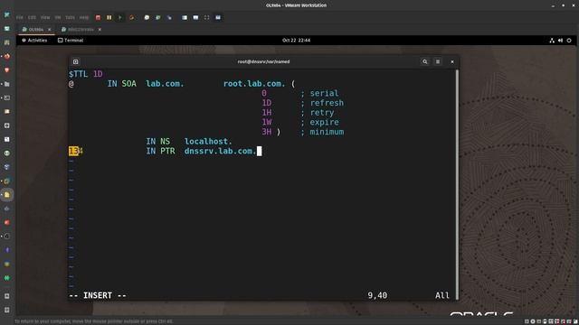
Task: Open the Tabs menu
Action: tap(70, 17)
